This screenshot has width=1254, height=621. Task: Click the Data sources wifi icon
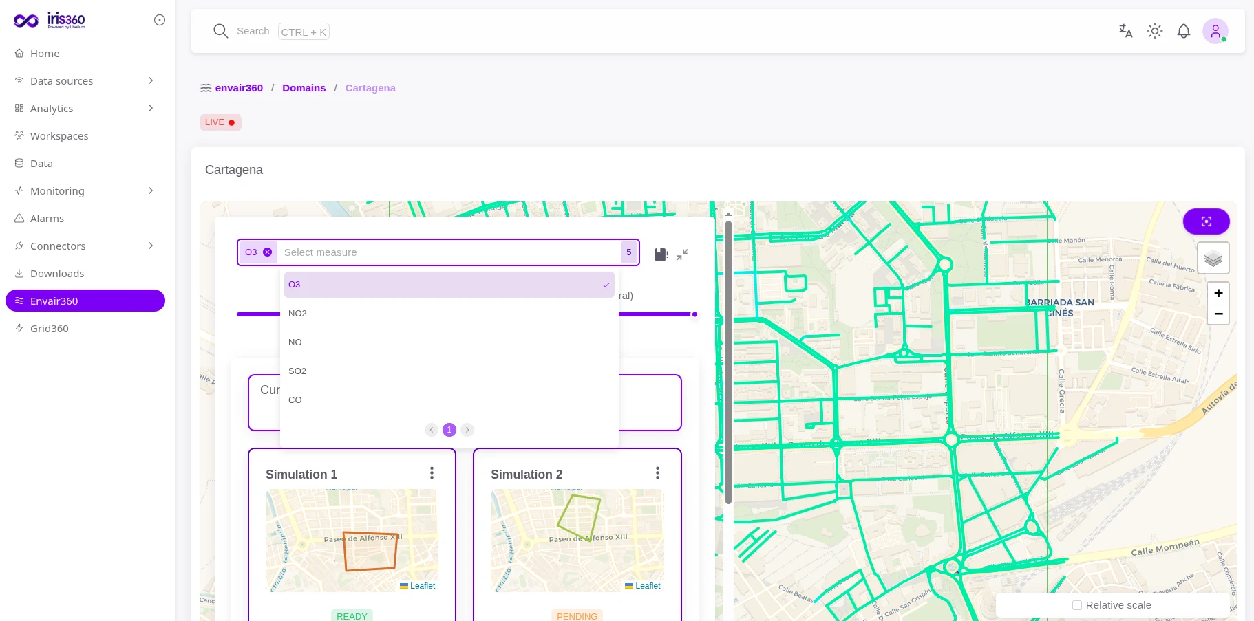[19, 80]
